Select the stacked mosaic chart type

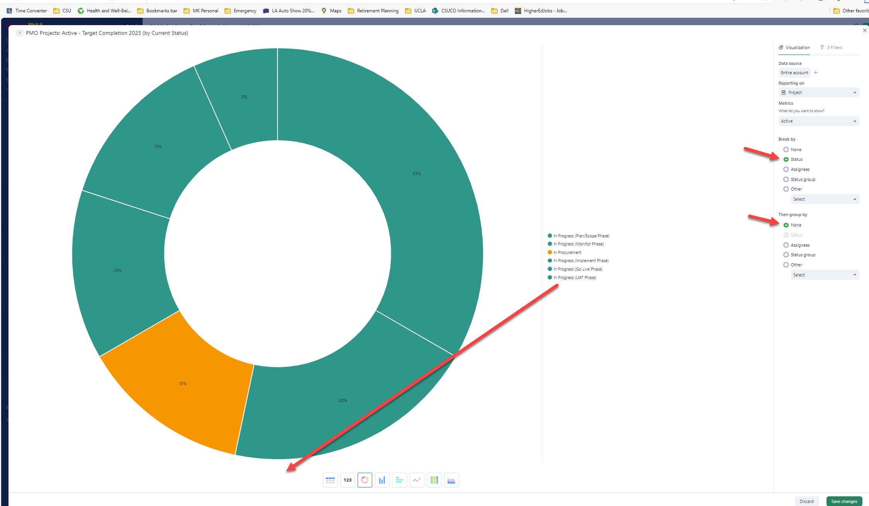(434, 480)
